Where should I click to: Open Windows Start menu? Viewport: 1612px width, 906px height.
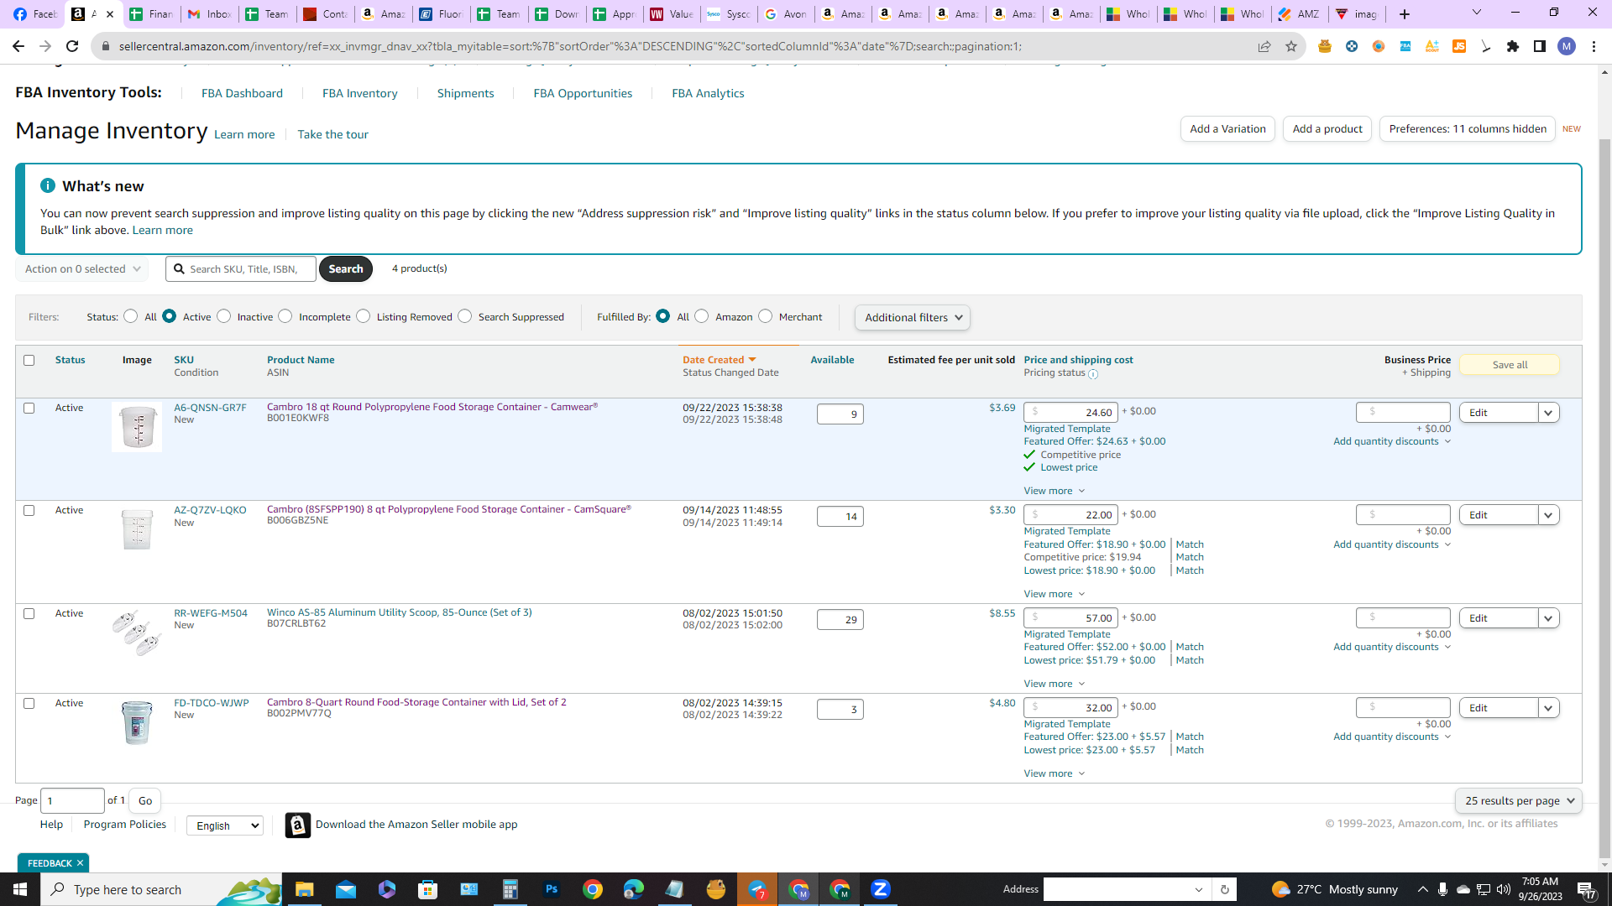(x=20, y=889)
